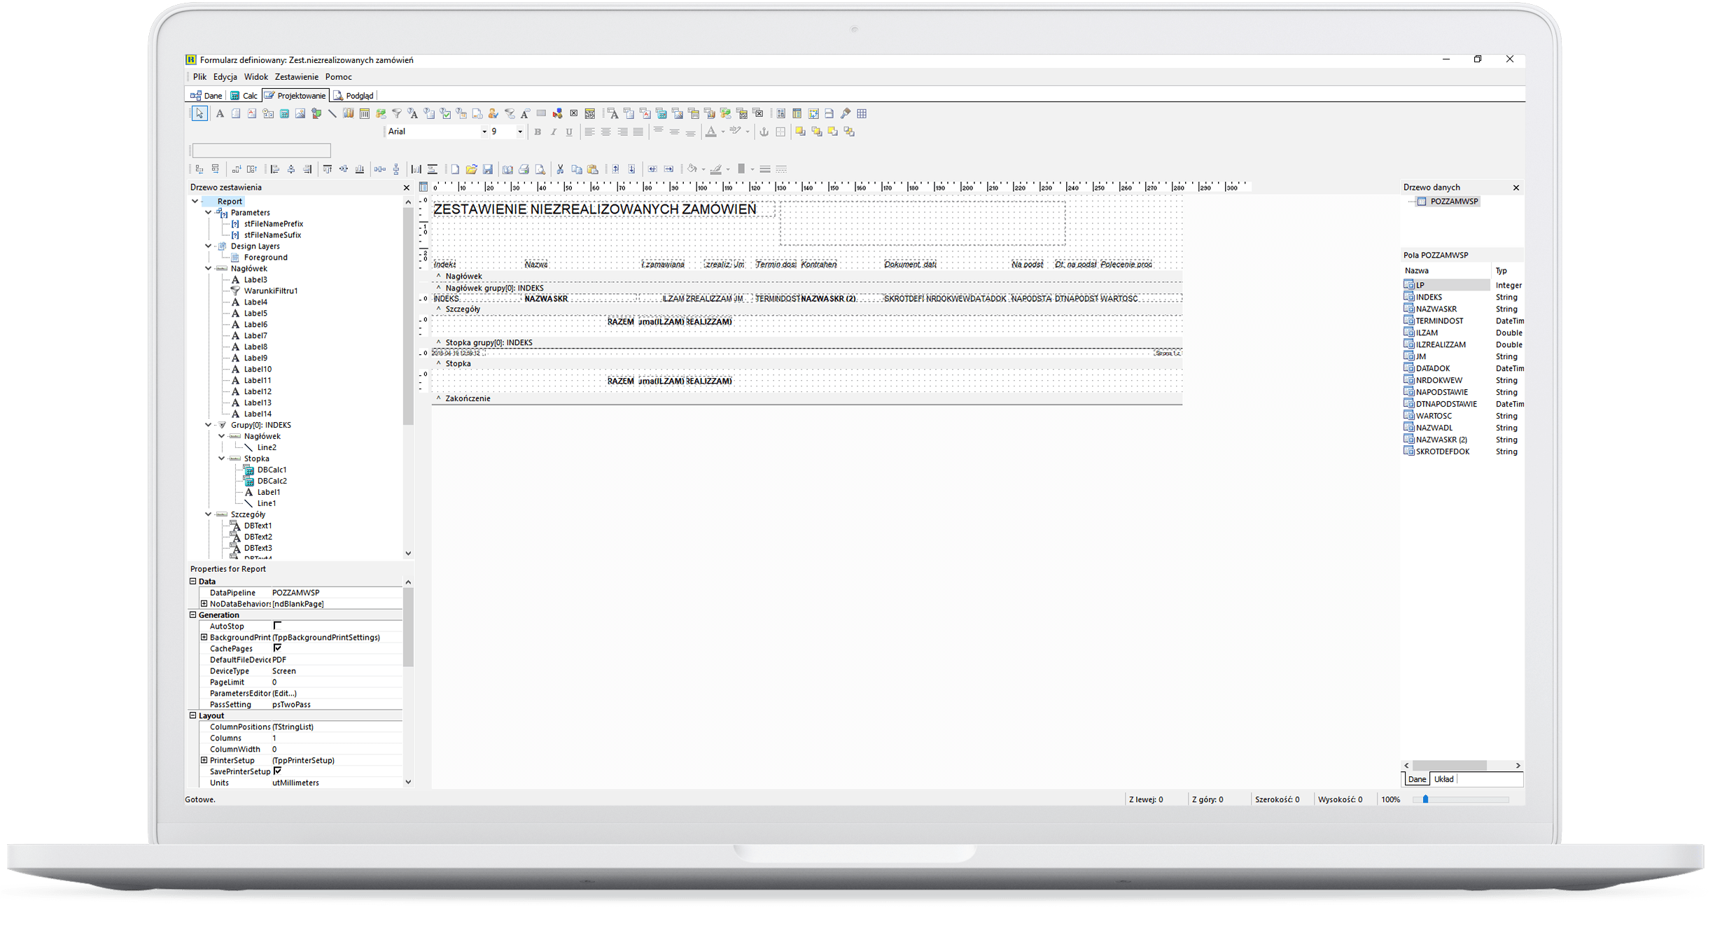Uncheck the CachePages property
Screen dimensions: 1715x933
coord(277,648)
